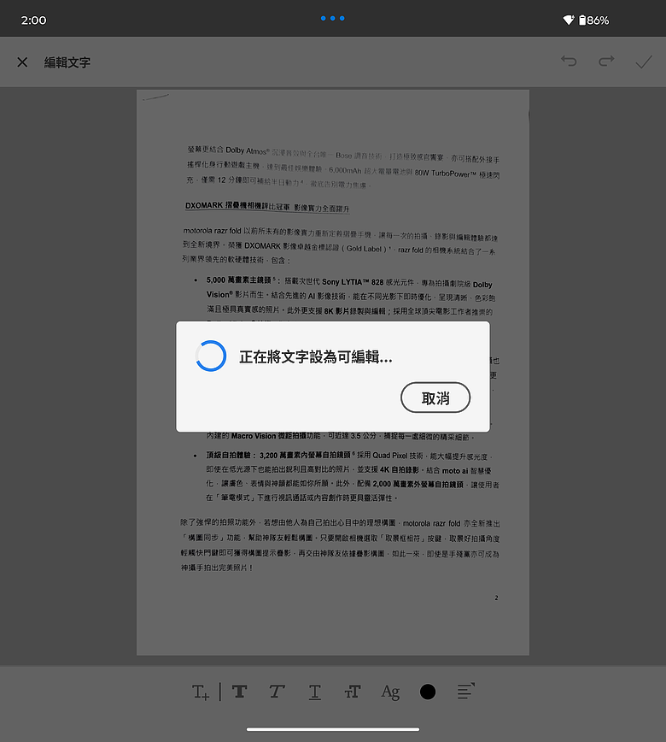Viewport: 666px width, 742px height.
Task: Open the Ag font selector
Action: (x=390, y=692)
